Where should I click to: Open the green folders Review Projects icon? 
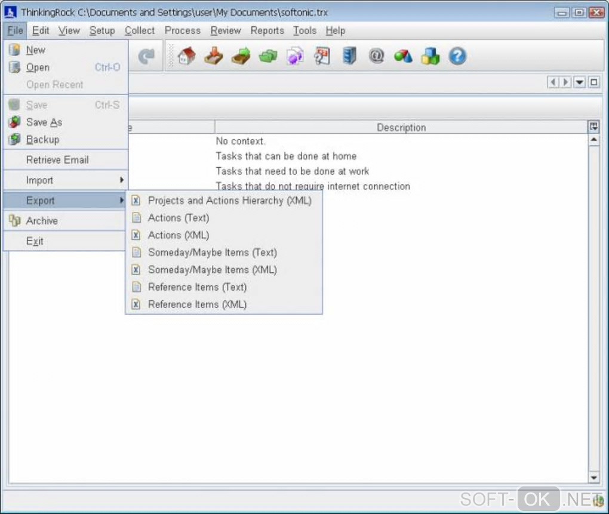(x=268, y=56)
